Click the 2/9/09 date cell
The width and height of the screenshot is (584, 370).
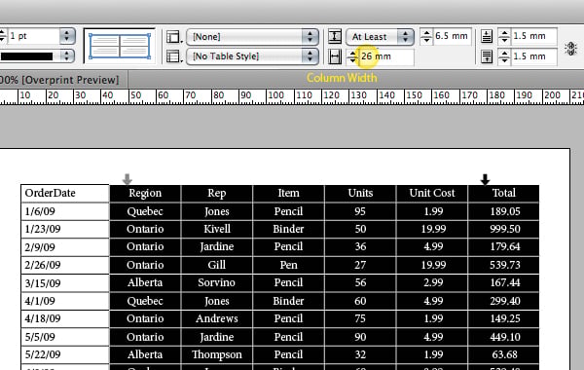[x=65, y=247]
